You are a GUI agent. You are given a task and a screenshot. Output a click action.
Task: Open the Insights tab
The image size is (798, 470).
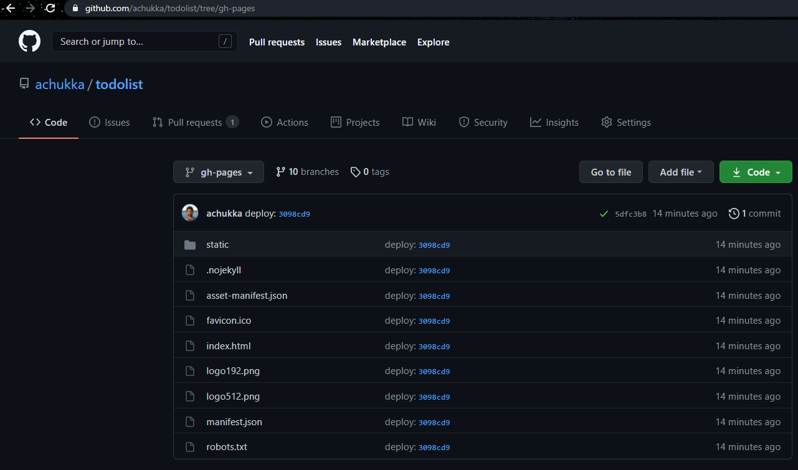[554, 123]
